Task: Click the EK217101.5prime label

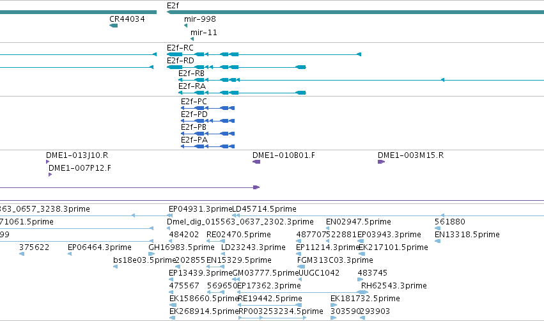Action: click(x=393, y=247)
